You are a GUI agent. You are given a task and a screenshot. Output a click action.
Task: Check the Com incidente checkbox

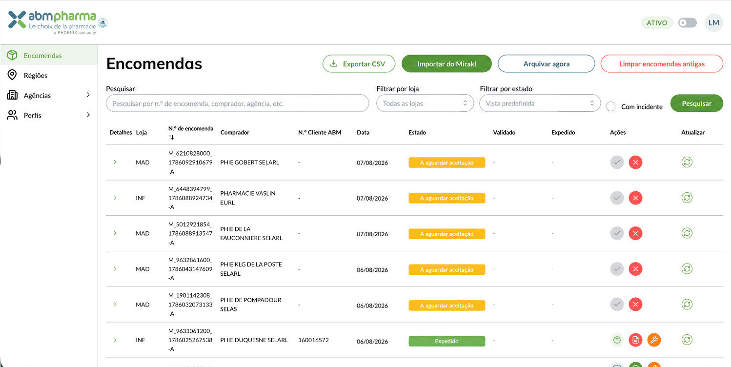pos(610,106)
